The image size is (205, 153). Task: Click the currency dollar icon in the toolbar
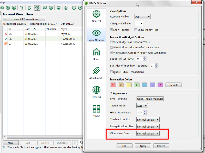[x=14, y=8]
